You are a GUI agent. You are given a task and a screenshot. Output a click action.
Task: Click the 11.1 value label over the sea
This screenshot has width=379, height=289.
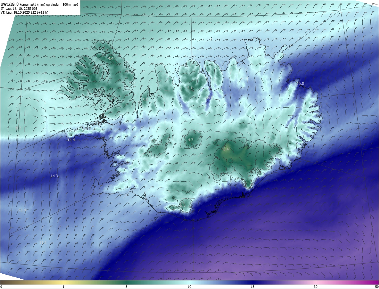[x=43, y=242]
